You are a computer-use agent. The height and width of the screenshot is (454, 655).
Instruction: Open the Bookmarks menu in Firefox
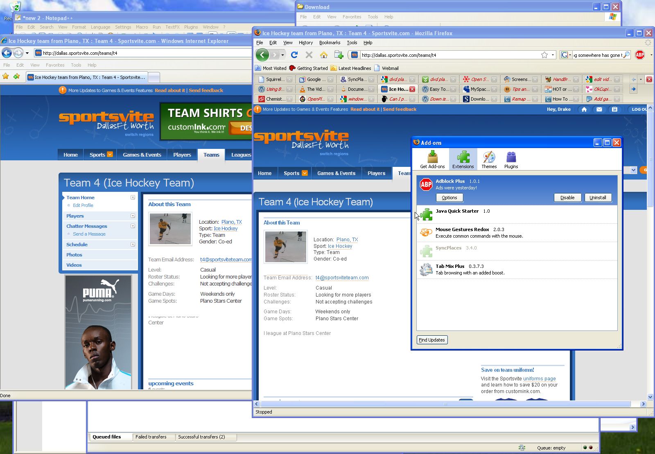click(330, 43)
